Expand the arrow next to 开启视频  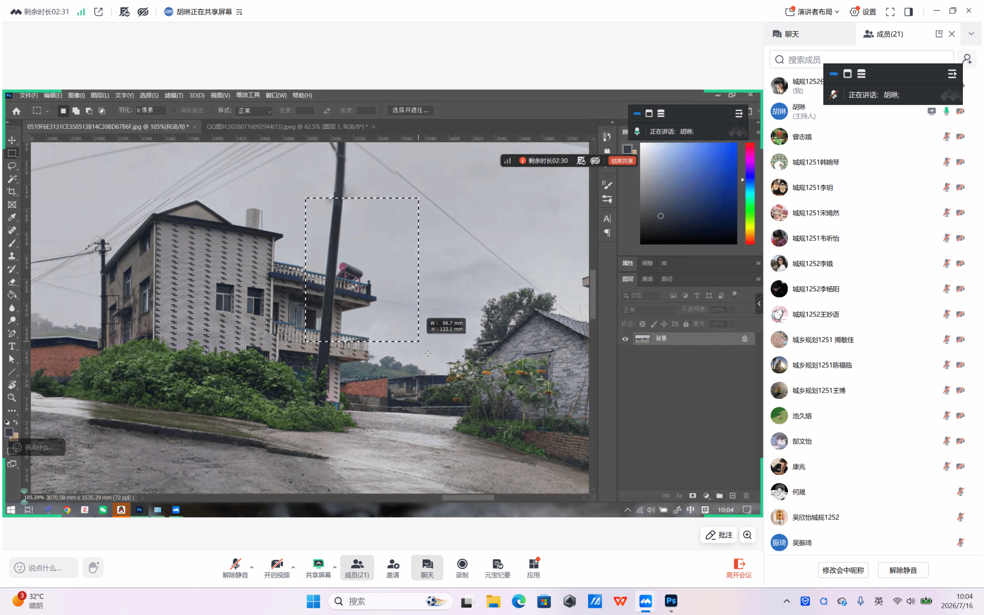293,567
